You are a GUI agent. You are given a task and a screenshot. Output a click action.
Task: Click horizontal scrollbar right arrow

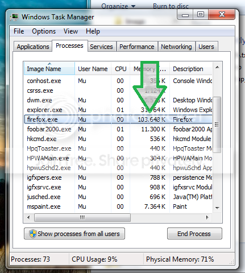207,217
